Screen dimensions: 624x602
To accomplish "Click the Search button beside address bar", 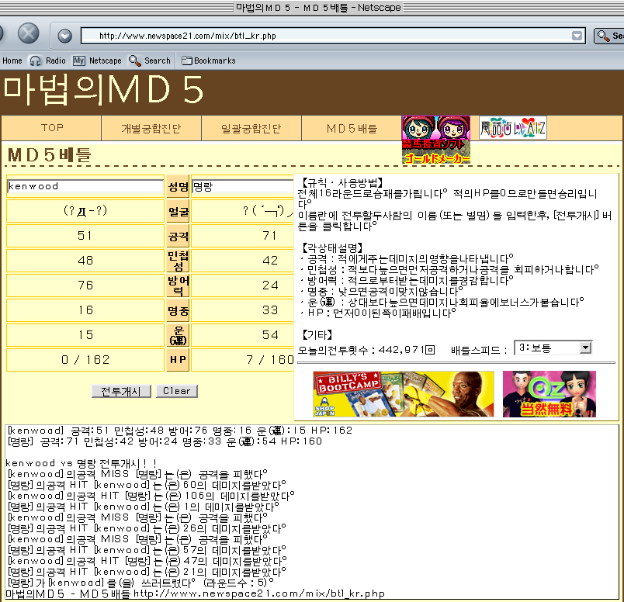I will (608, 36).
